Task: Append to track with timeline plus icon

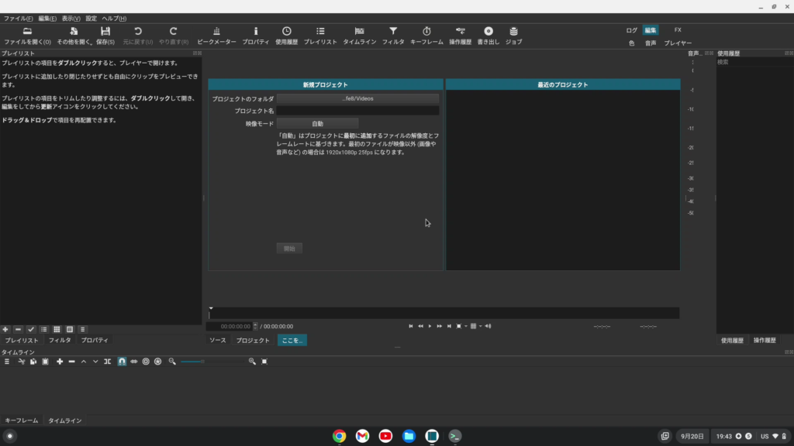Action: coord(60,362)
